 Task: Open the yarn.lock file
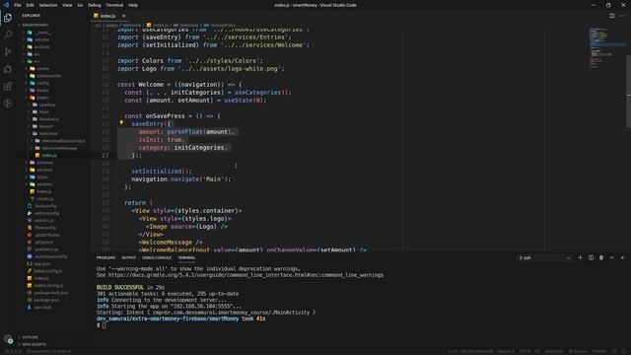point(42,307)
